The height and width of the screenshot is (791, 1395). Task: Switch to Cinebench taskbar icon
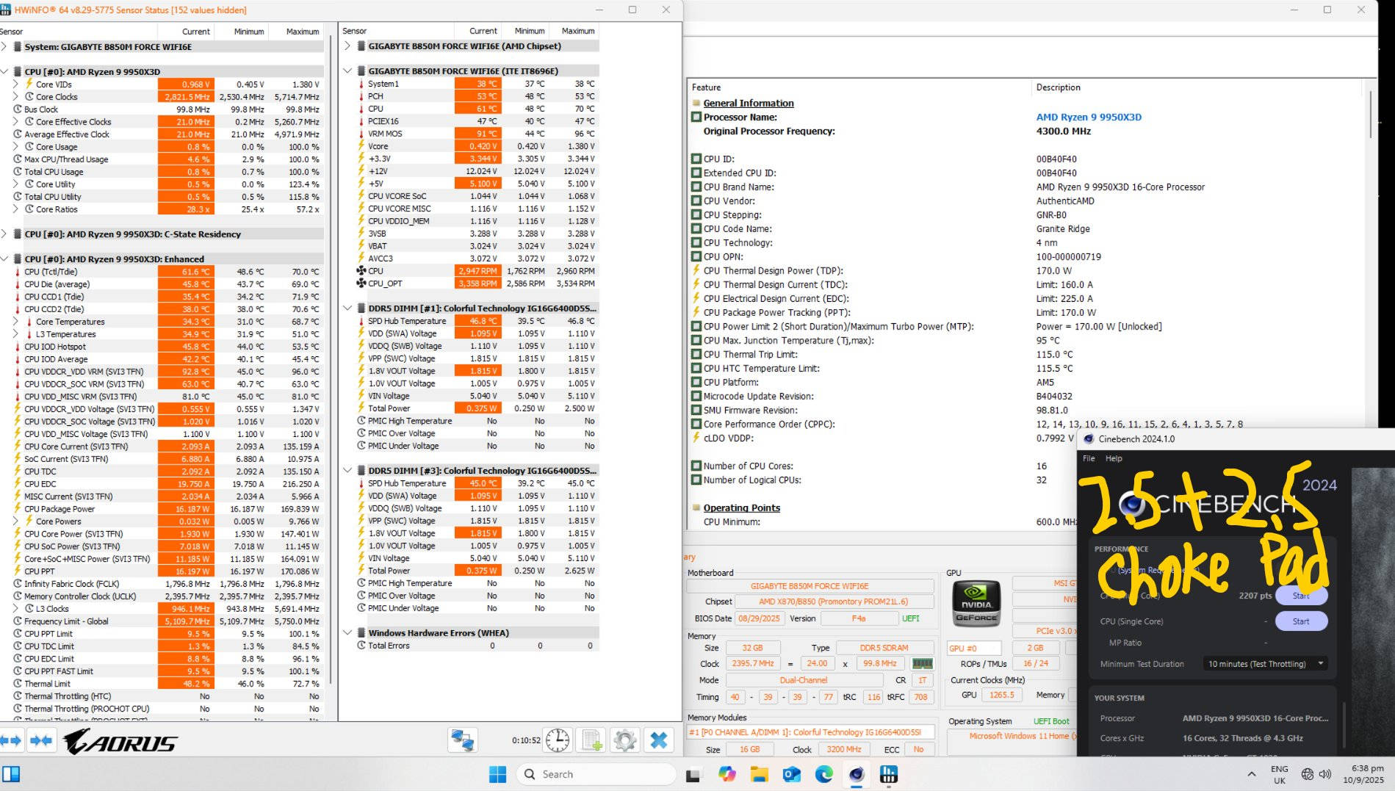coord(856,774)
